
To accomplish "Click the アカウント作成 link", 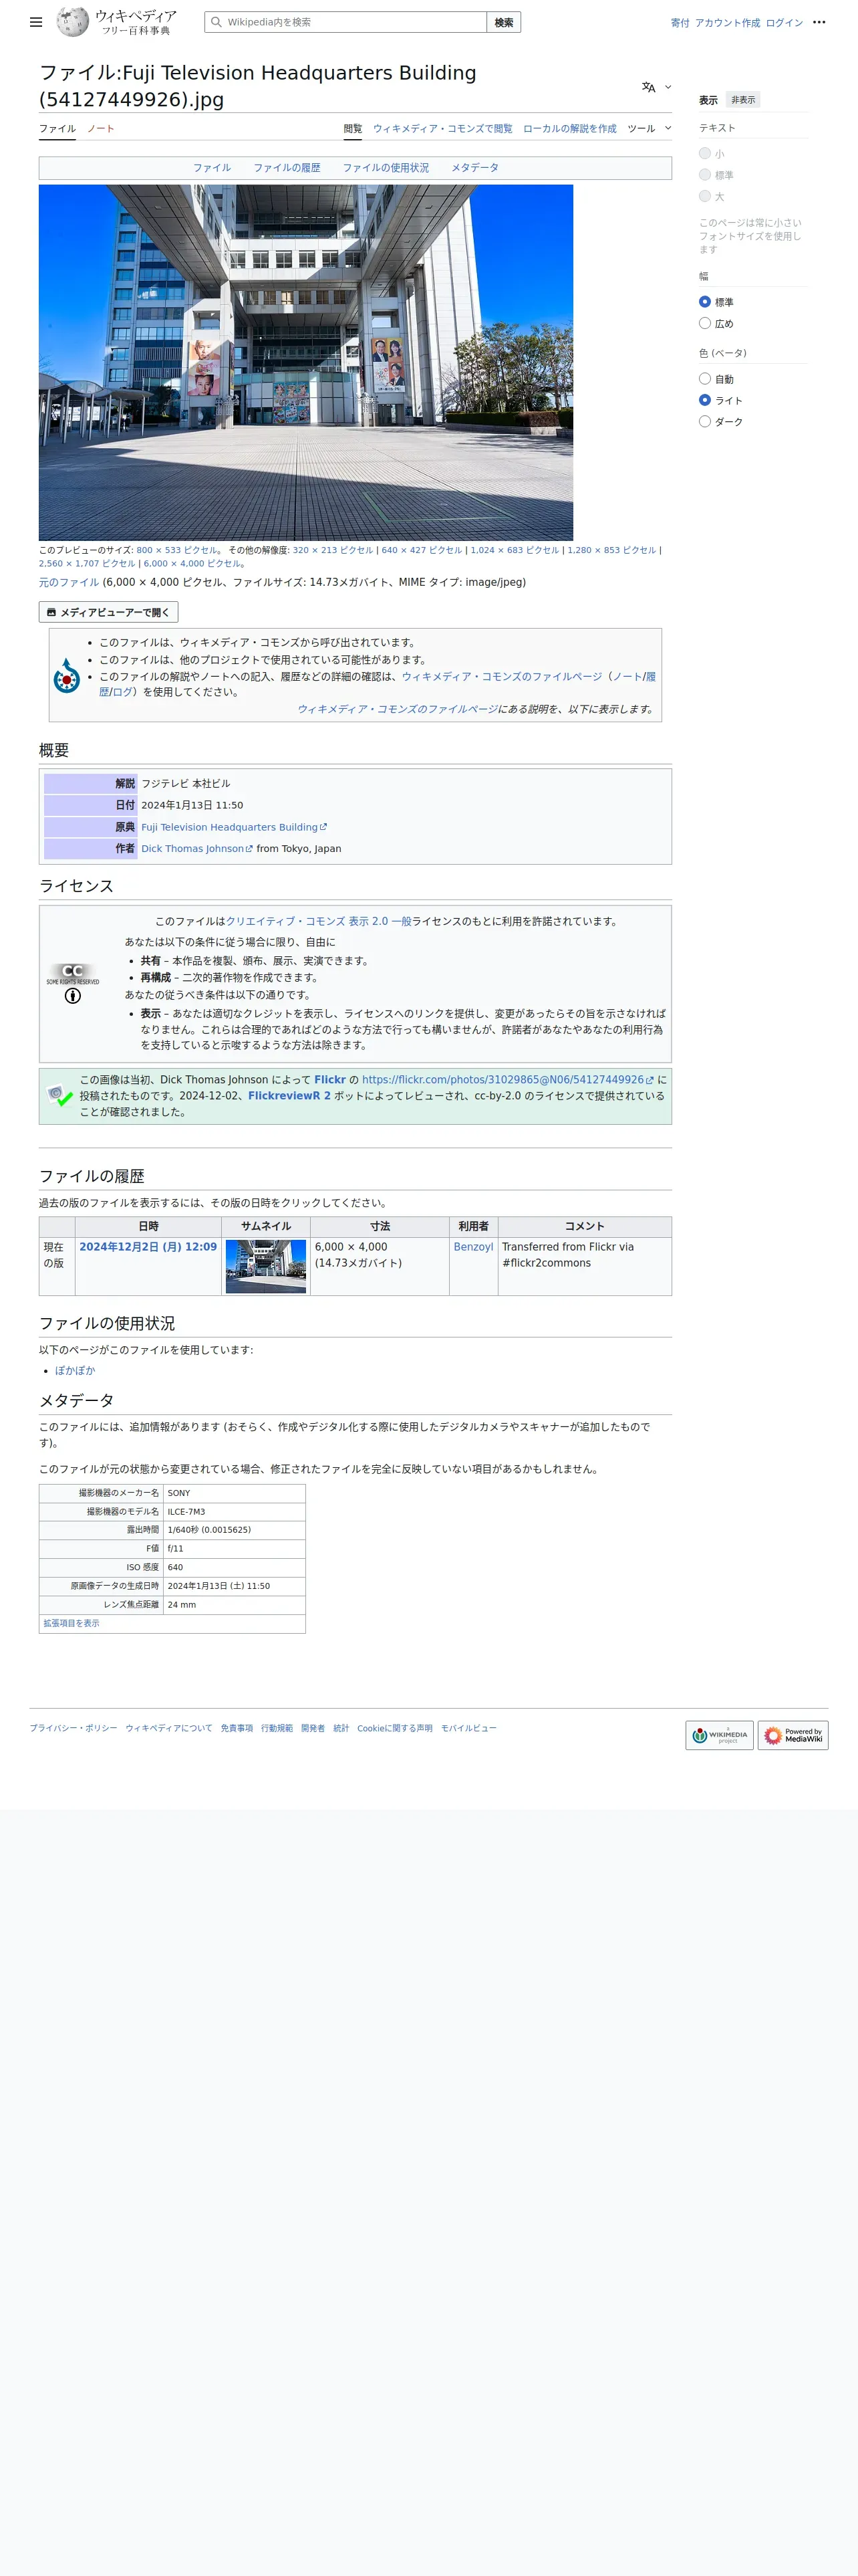I will [727, 22].
